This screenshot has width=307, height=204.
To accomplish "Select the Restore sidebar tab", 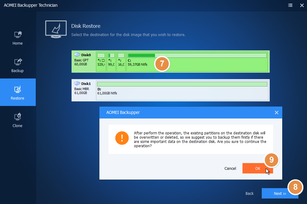I will (18, 92).
